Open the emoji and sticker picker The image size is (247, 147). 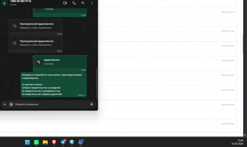[11, 104]
